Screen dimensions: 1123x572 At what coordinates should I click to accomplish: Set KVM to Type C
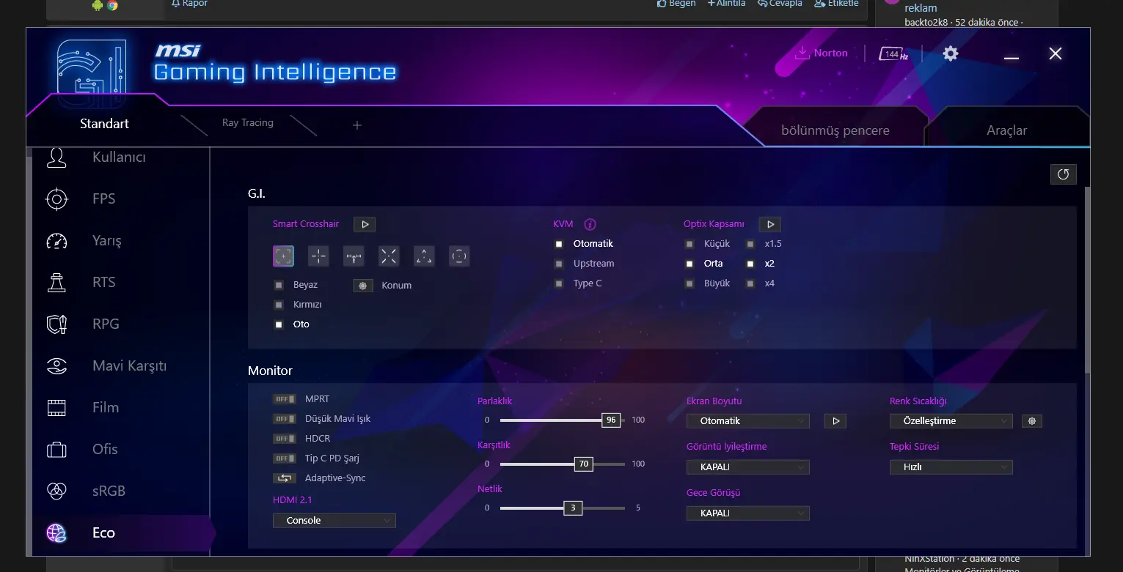coord(559,283)
